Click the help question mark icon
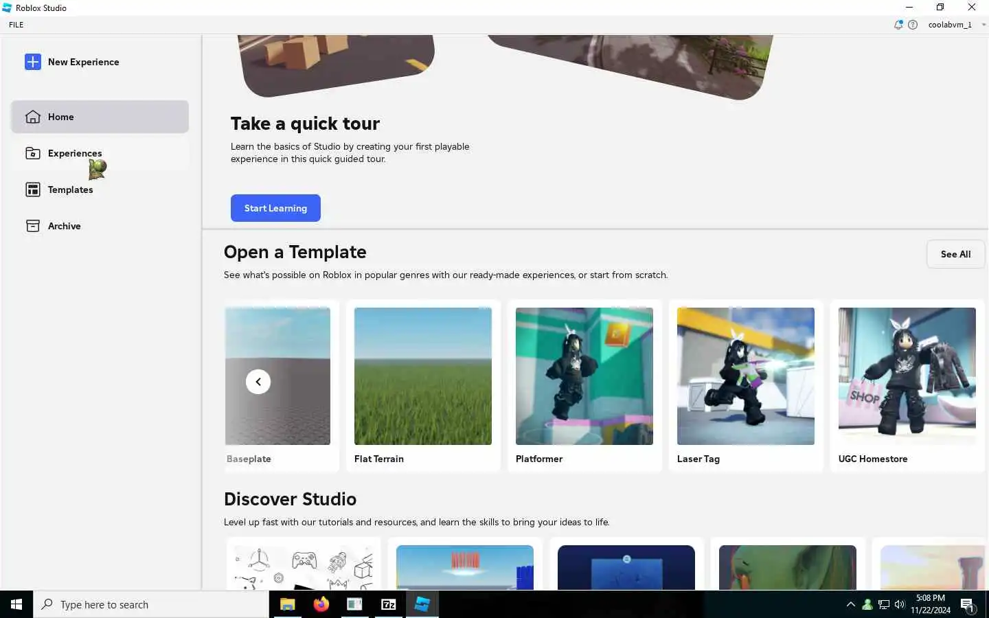The image size is (989, 618). point(913,25)
